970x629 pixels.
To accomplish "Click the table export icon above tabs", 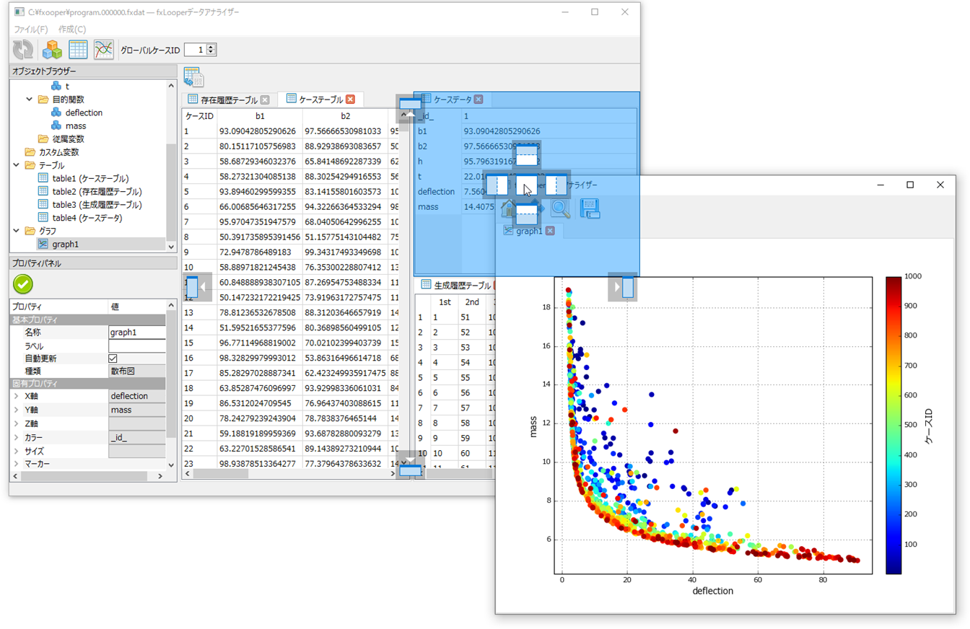I will click(x=193, y=77).
